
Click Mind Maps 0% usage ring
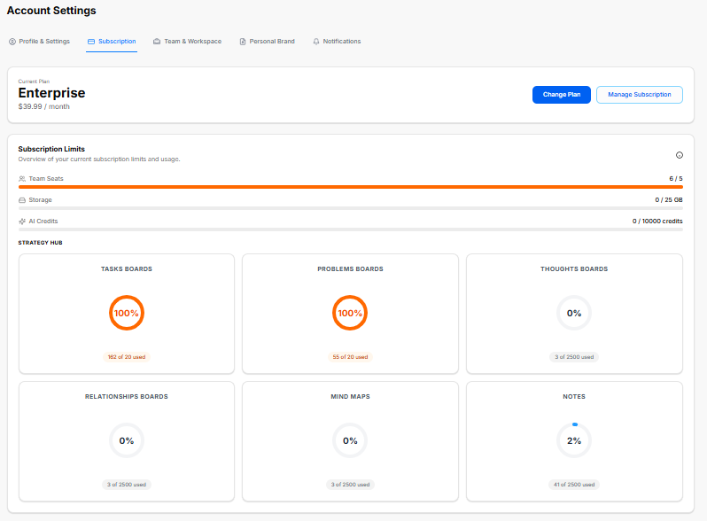(350, 440)
